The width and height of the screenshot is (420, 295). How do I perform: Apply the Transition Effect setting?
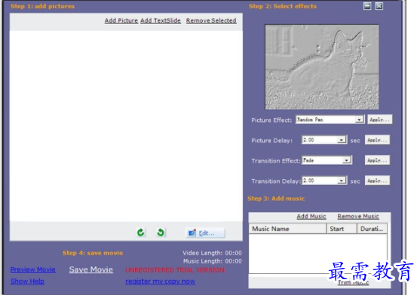pos(377,160)
